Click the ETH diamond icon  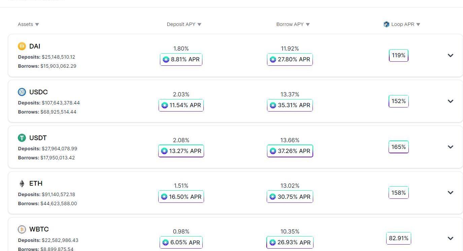click(x=22, y=184)
